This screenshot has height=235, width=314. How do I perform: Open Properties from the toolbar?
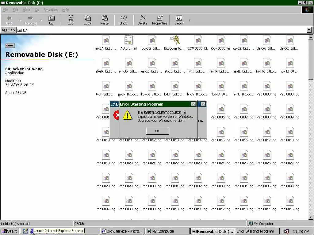[x=159, y=20]
